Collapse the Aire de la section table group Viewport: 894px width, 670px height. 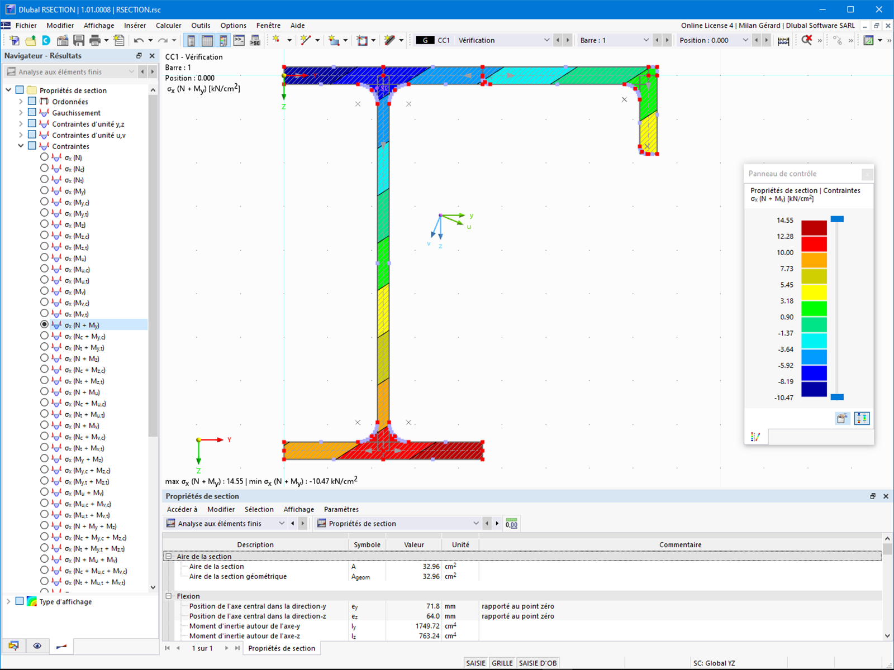point(168,556)
